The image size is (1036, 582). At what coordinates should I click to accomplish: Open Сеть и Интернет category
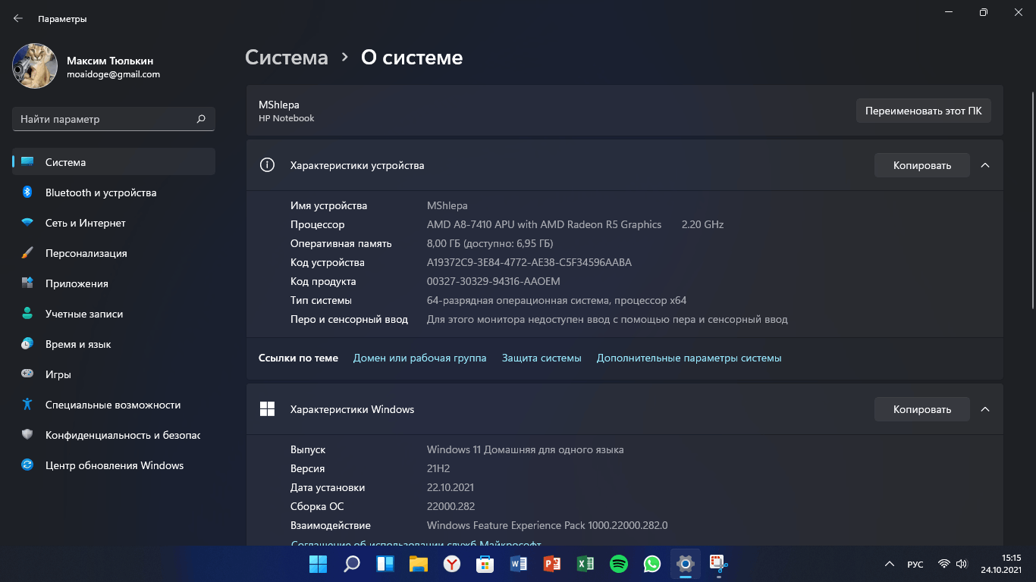[114, 223]
